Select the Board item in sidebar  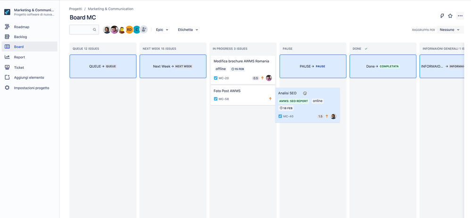tap(29, 47)
